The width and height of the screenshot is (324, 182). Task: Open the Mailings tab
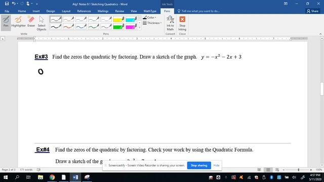click(x=103, y=11)
